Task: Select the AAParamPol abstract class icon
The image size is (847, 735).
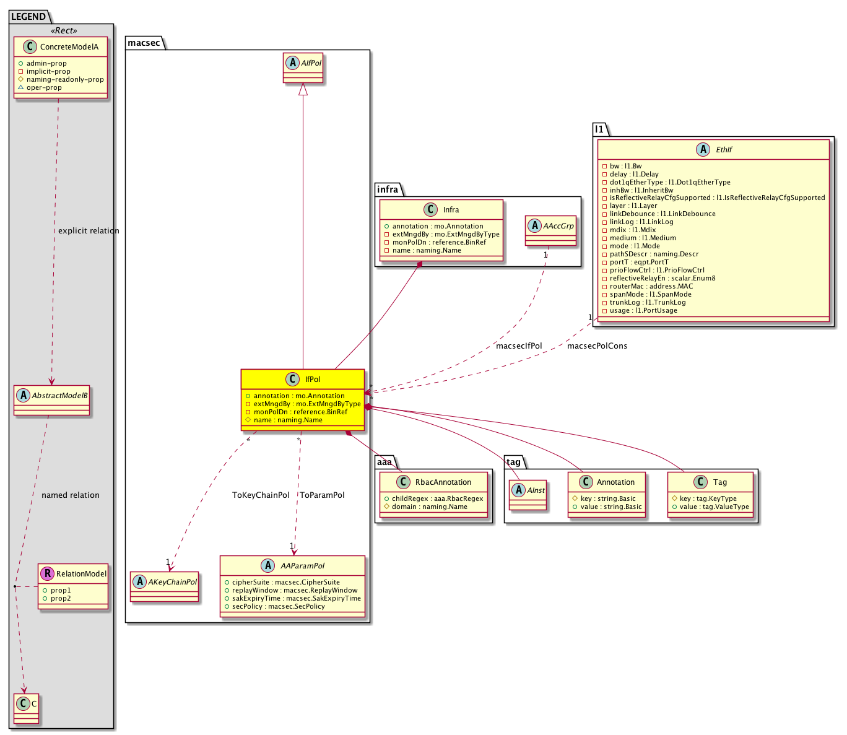Action: pyautogui.click(x=268, y=566)
